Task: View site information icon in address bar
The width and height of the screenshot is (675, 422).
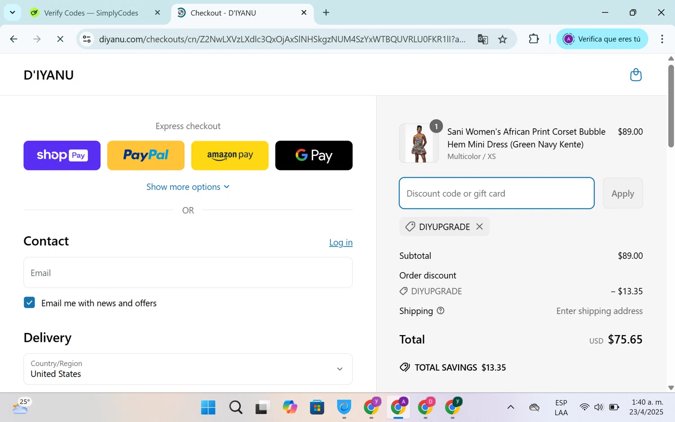Action: (x=86, y=39)
